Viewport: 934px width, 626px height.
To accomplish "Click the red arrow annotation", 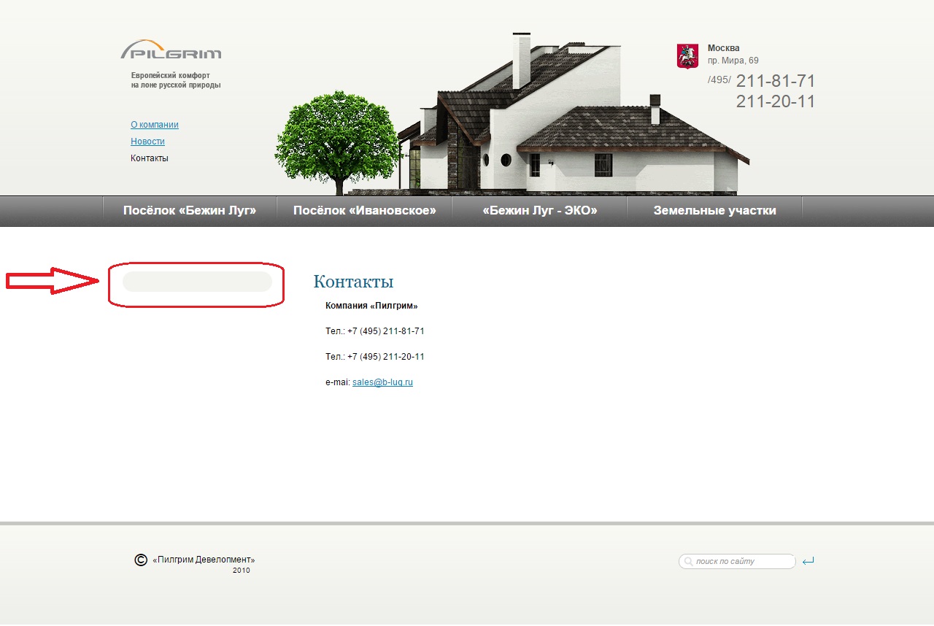I will click(x=53, y=281).
